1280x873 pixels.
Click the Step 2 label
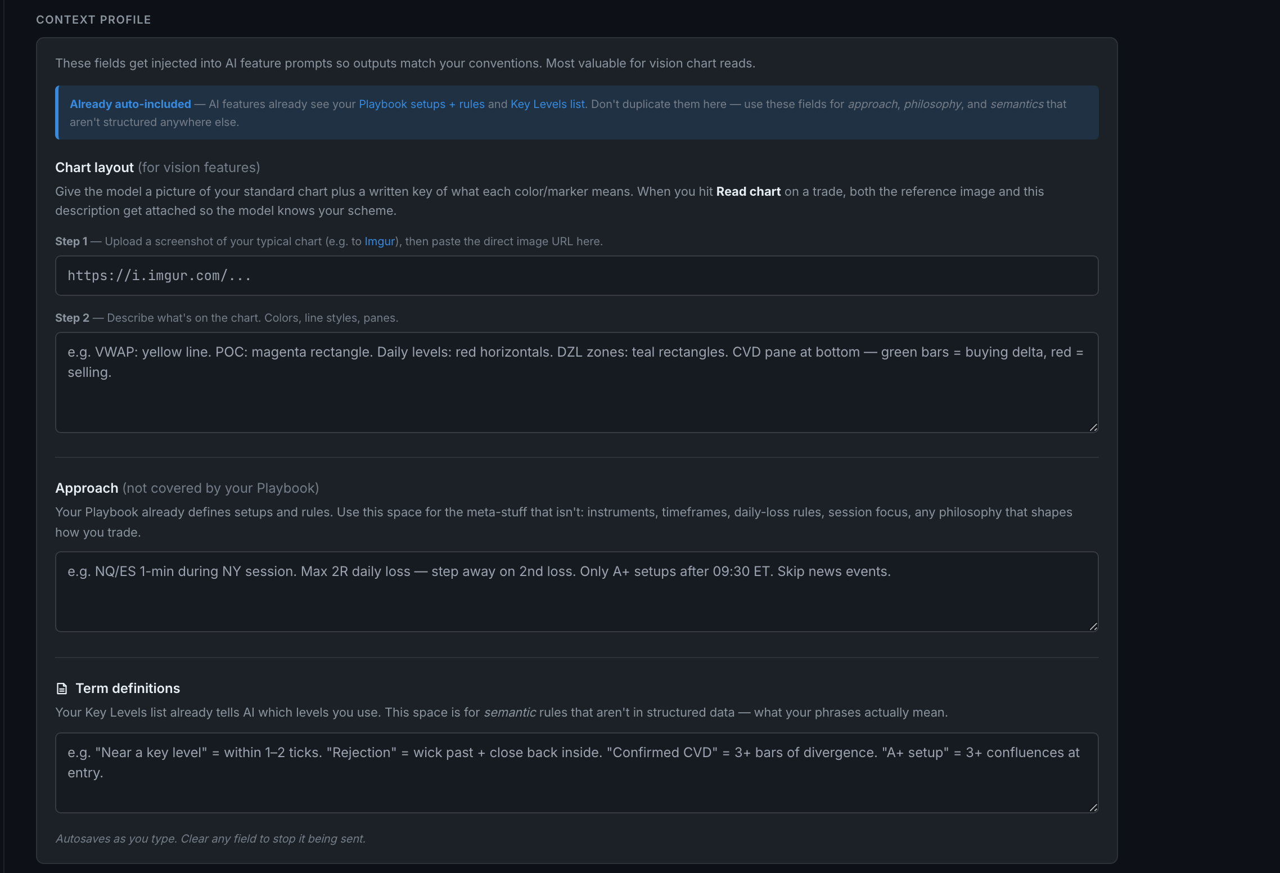tap(72, 318)
